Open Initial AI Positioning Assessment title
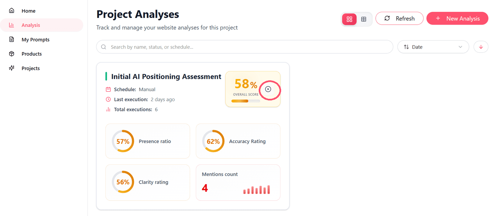The width and height of the screenshot is (496, 216). 166,77
